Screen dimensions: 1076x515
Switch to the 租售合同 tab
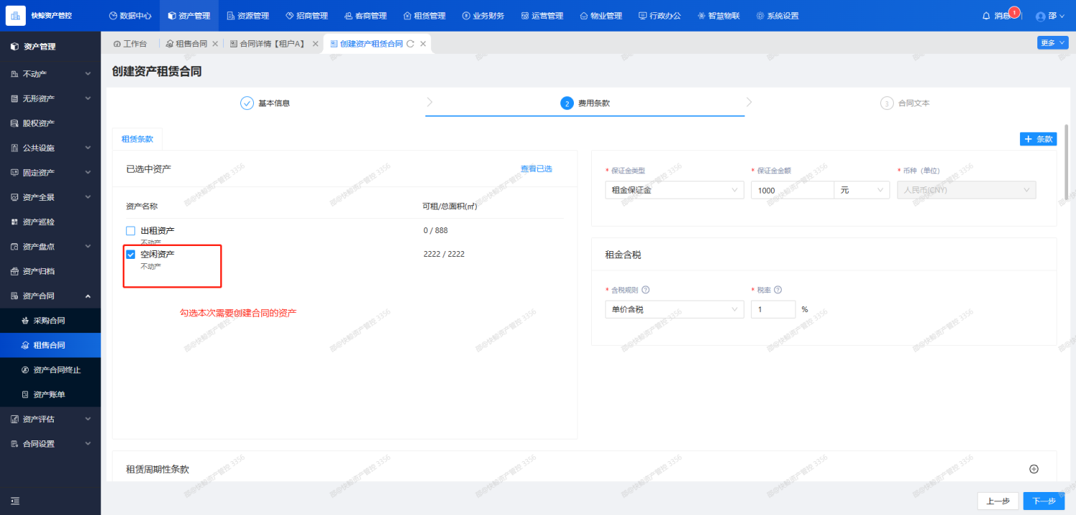click(x=187, y=44)
